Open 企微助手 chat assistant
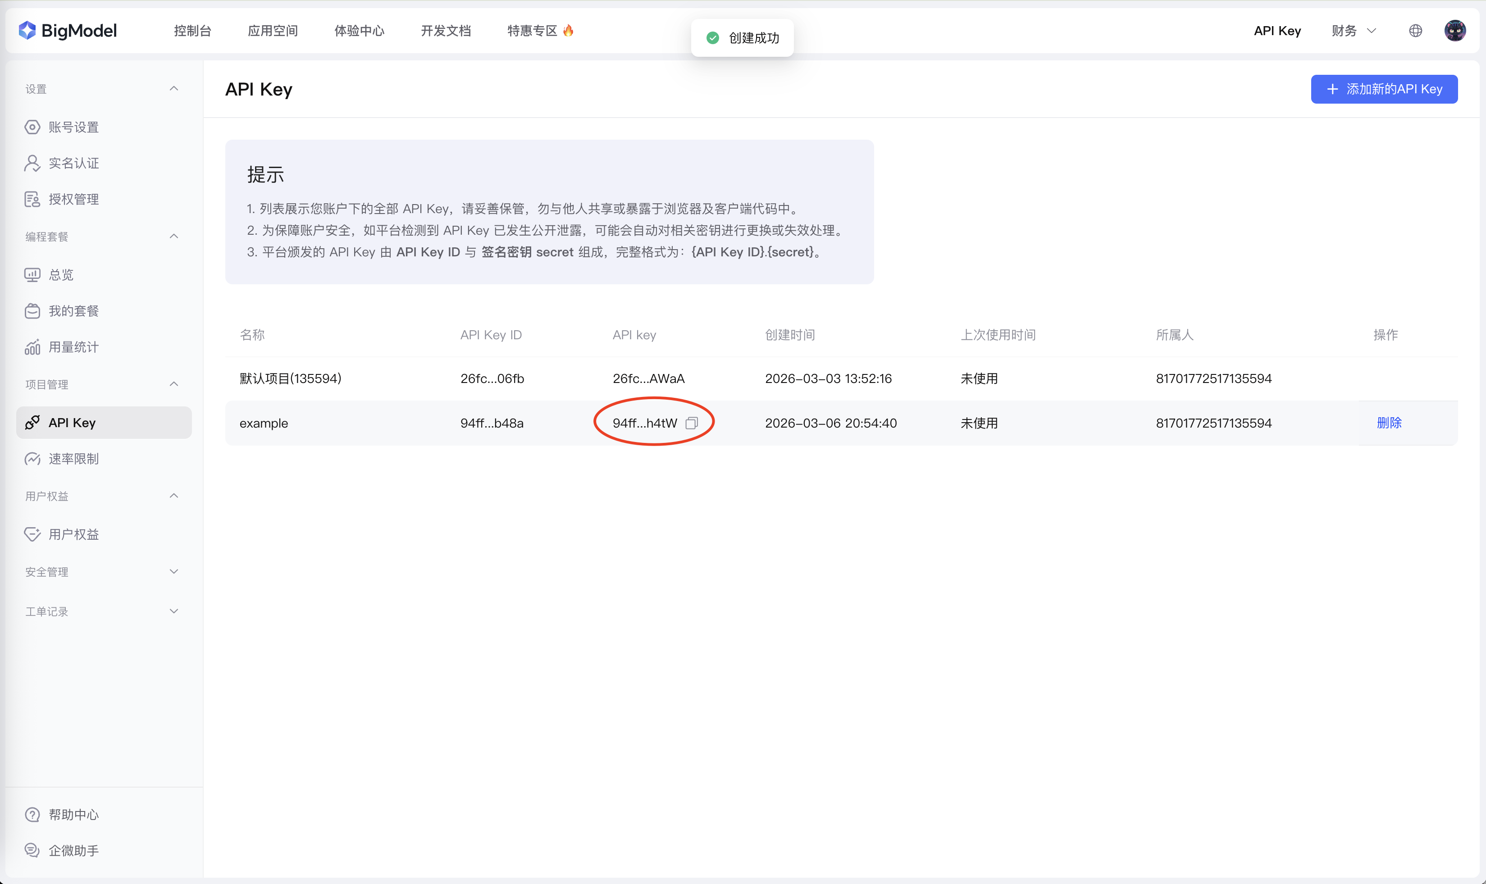The width and height of the screenshot is (1486, 884). pos(73,851)
